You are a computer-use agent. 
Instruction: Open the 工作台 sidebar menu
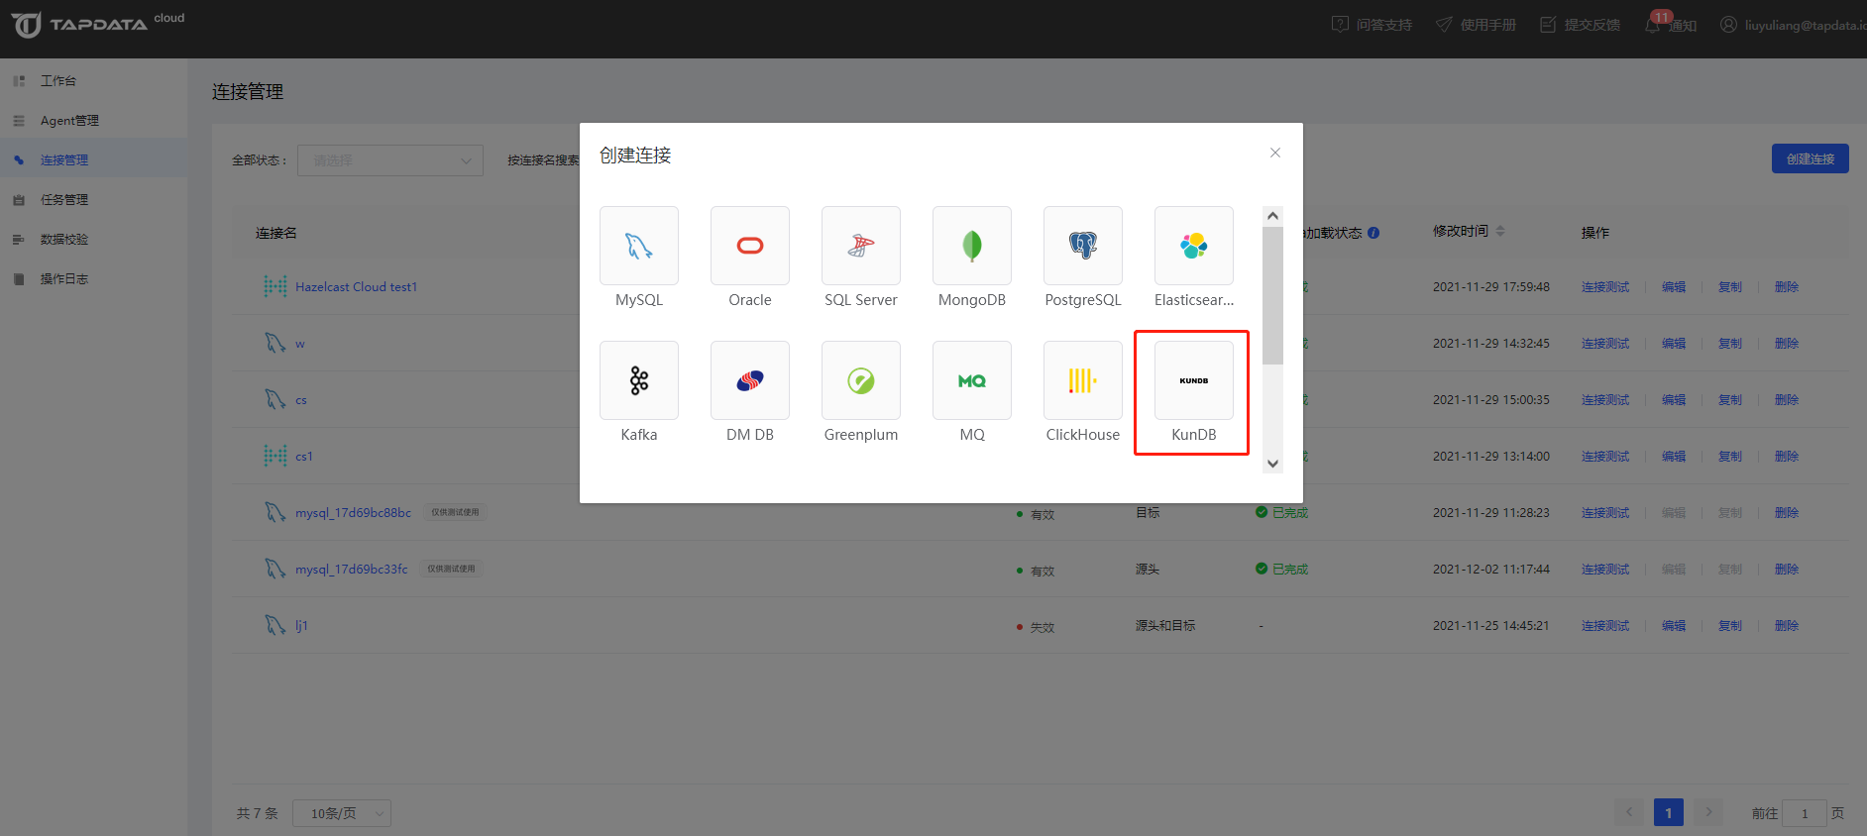pos(94,80)
